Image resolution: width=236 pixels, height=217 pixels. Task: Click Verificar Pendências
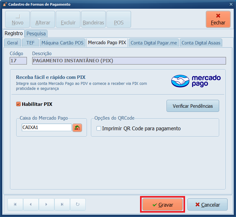[x=193, y=106]
